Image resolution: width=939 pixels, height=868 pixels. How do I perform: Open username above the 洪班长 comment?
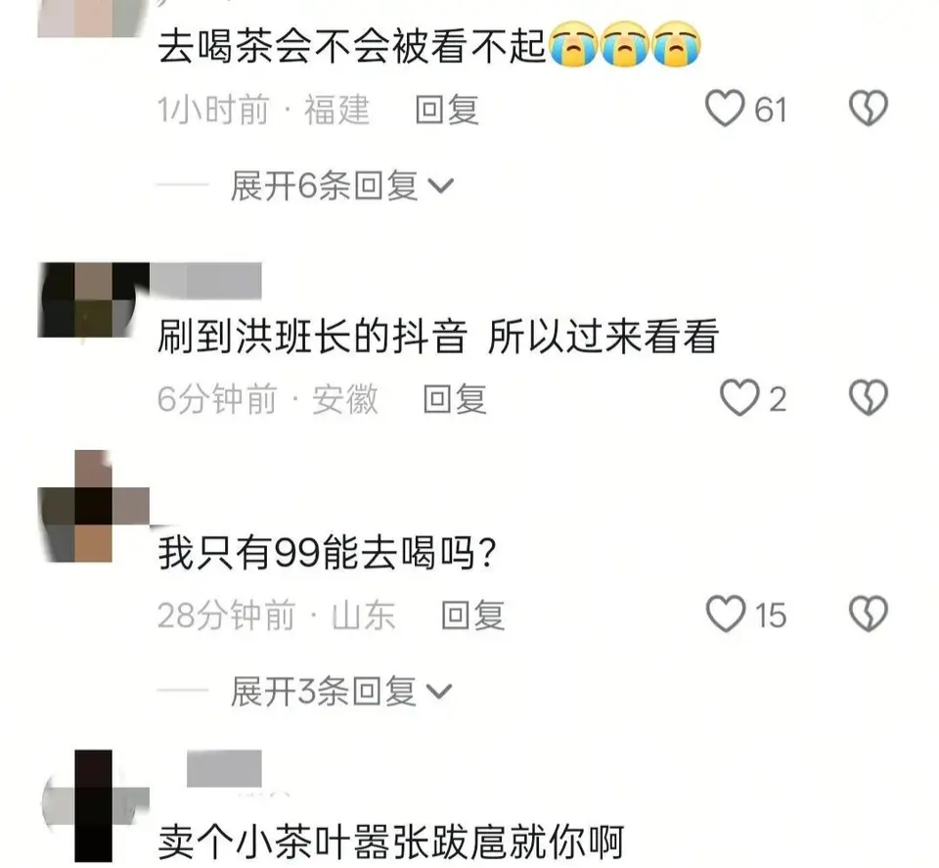click(x=205, y=280)
